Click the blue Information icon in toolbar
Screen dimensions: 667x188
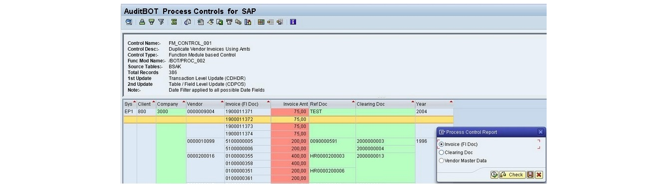293,22
